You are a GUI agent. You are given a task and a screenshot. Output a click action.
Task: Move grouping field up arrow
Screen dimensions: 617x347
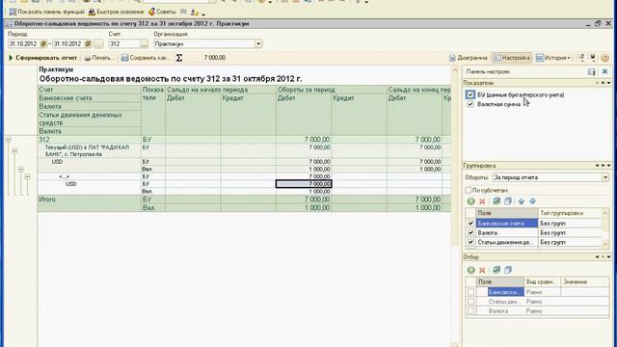pos(522,201)
